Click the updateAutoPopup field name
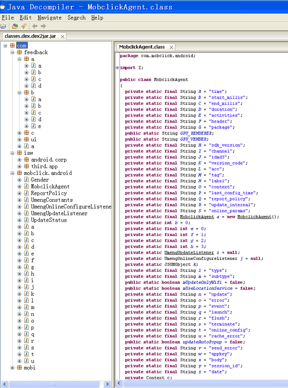 click(202, 342)
